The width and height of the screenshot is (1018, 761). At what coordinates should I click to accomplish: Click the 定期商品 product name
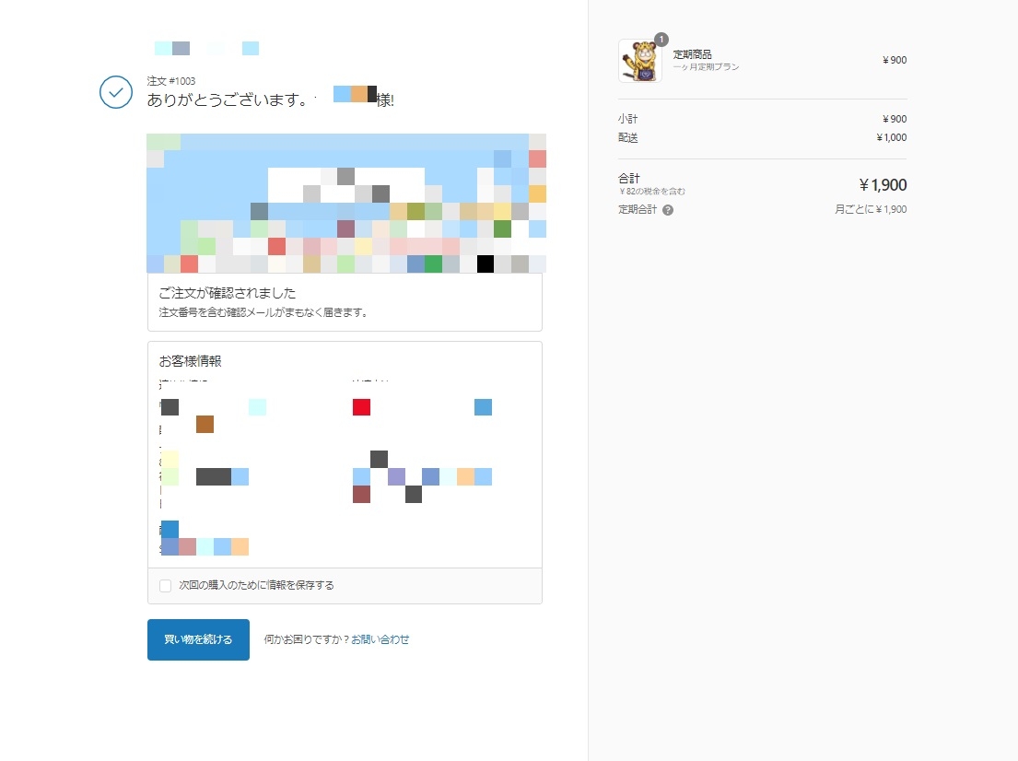click(692, 54)
